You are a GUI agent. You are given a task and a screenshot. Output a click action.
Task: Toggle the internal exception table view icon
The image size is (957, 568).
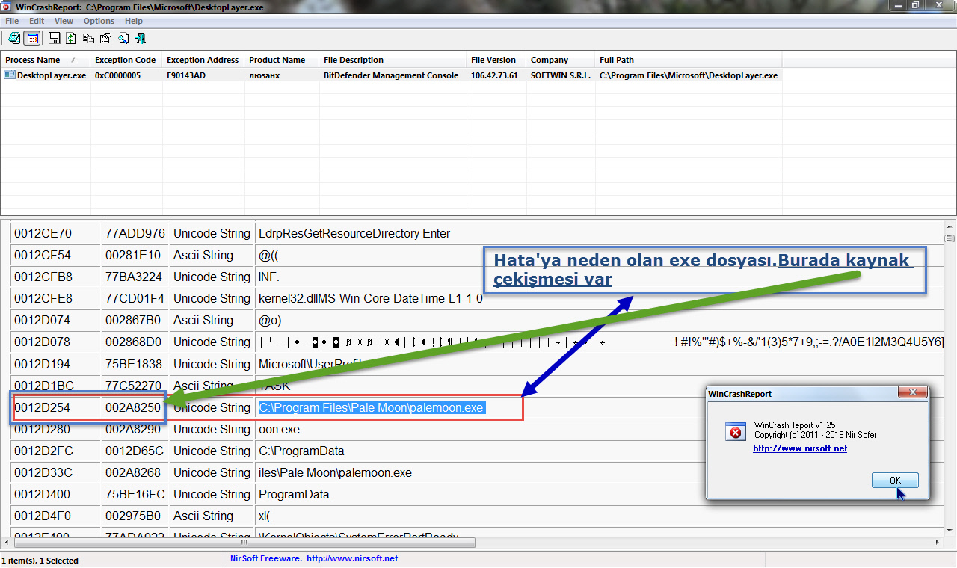point(32,38)
